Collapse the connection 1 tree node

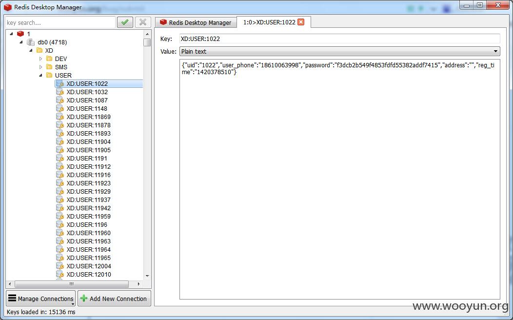click(11, 33)
